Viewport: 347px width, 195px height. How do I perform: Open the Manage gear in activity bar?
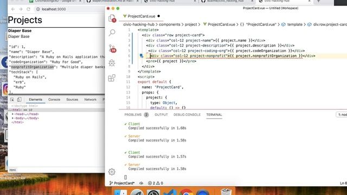click(112, 172)
